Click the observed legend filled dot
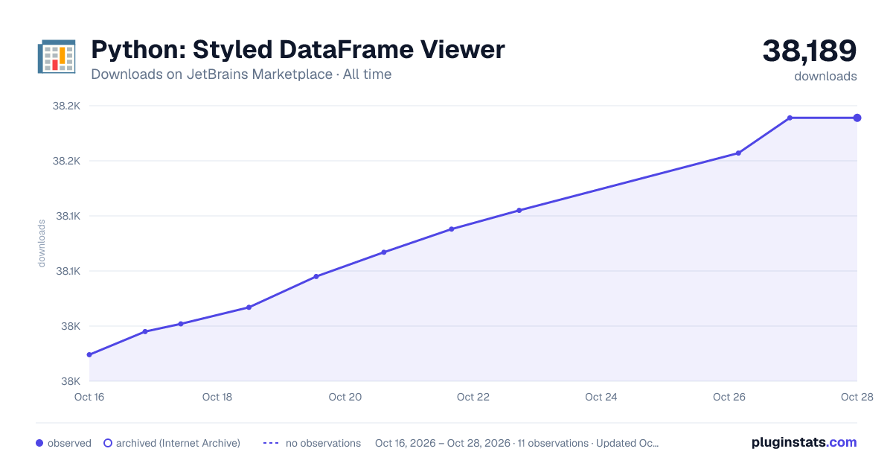 click(x=39, y=443)
